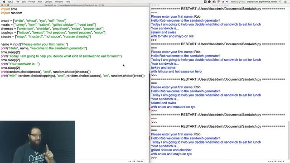Zoom the Sandwich.py editor with green button

[x=8, y=5]
